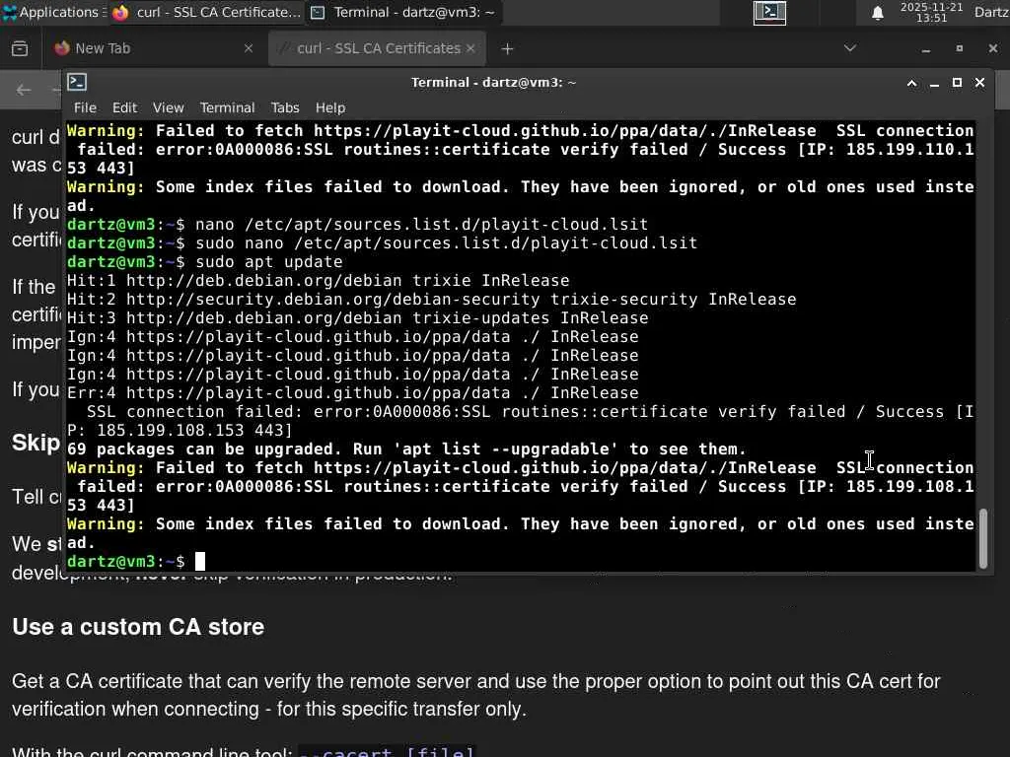This screenshot has width=1010, height=757.
Task: Open the terminal Tabs menu
Action: click(285, 107)
